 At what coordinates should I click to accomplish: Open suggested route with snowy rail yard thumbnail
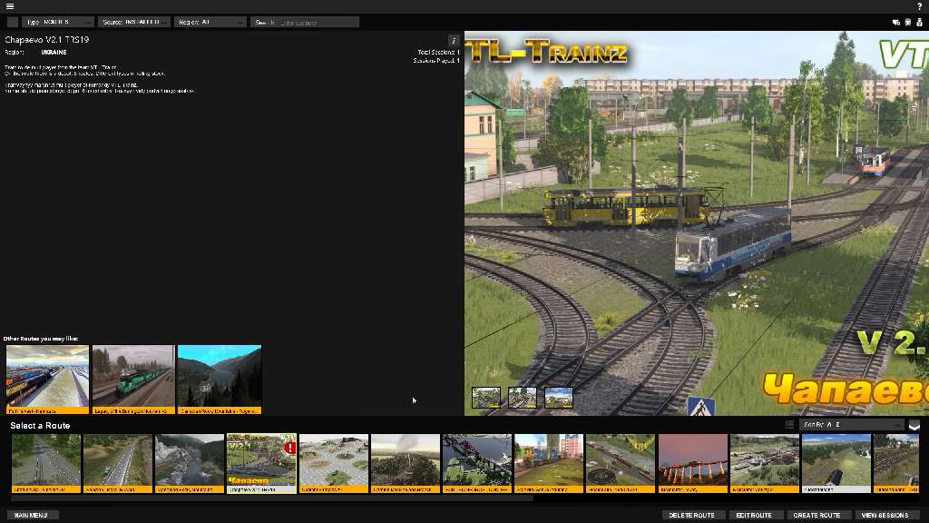tap(47, 380)
